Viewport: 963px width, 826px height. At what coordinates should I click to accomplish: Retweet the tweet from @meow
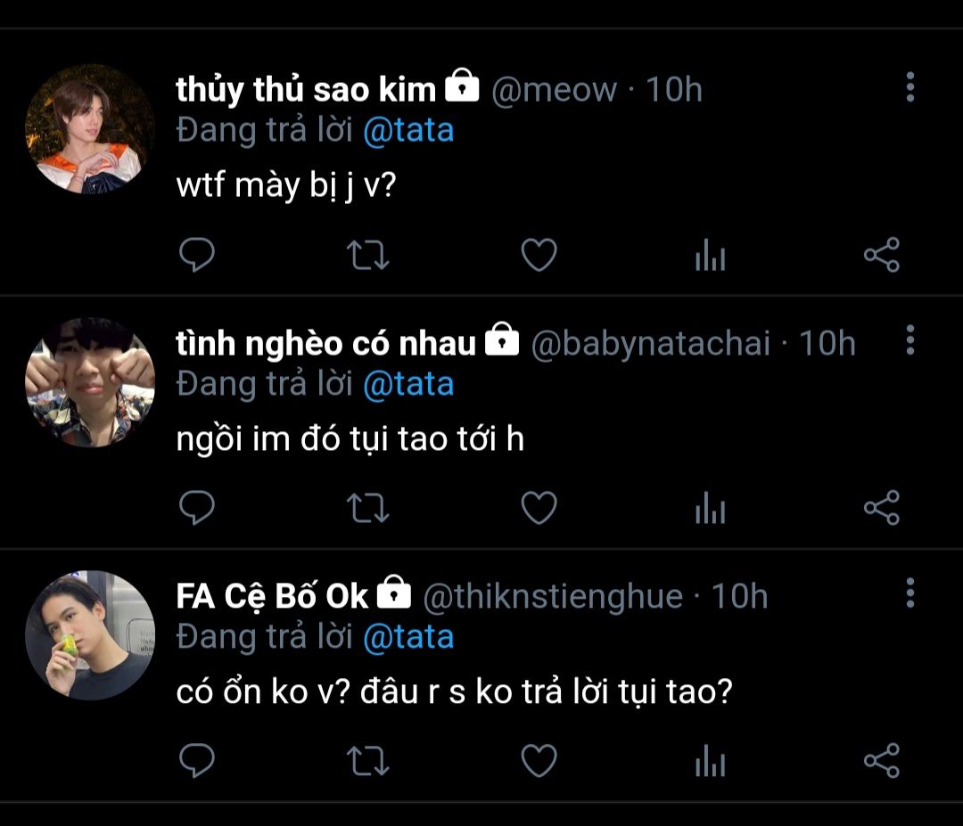tap(366, 256)
